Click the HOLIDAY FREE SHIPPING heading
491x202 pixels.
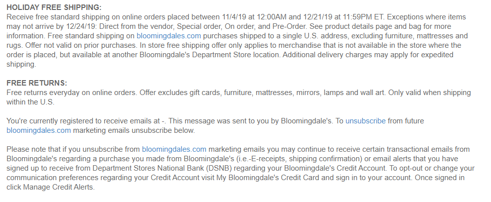tap(54, 7)
